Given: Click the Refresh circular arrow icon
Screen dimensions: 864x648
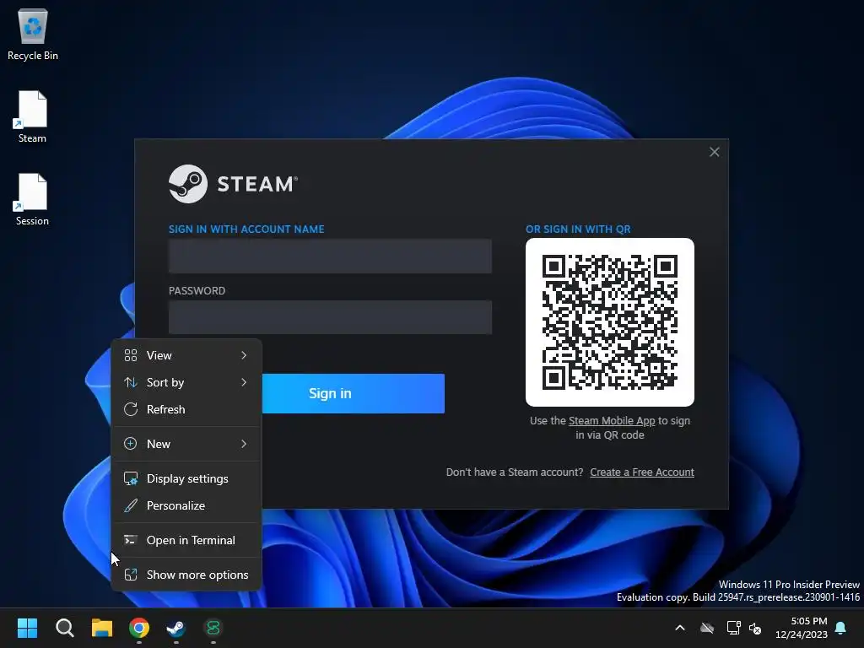Looking at the screenshot, I should pyautogui.click(x=131, y=409).
